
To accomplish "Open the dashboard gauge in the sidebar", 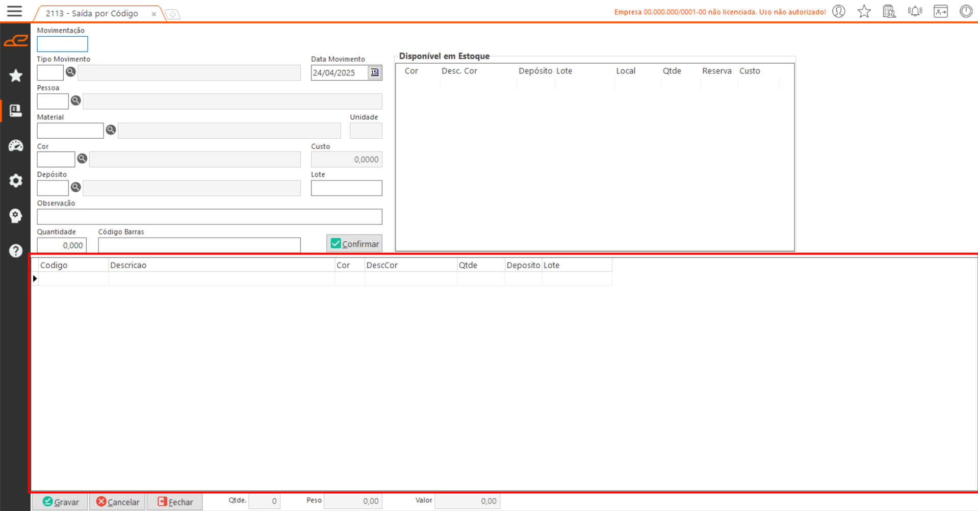I will 16,146.
